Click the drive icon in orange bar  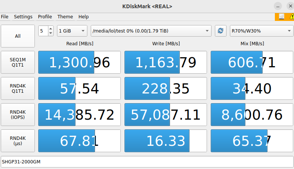(x=281, y=16)
